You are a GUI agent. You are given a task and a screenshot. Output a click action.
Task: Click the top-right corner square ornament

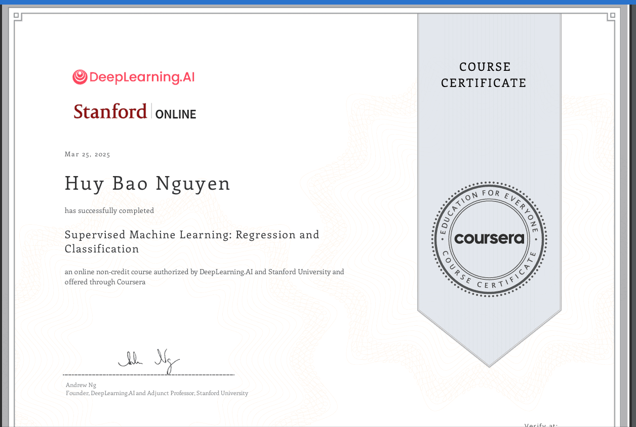pyautogui.click(x=612, y=16)
